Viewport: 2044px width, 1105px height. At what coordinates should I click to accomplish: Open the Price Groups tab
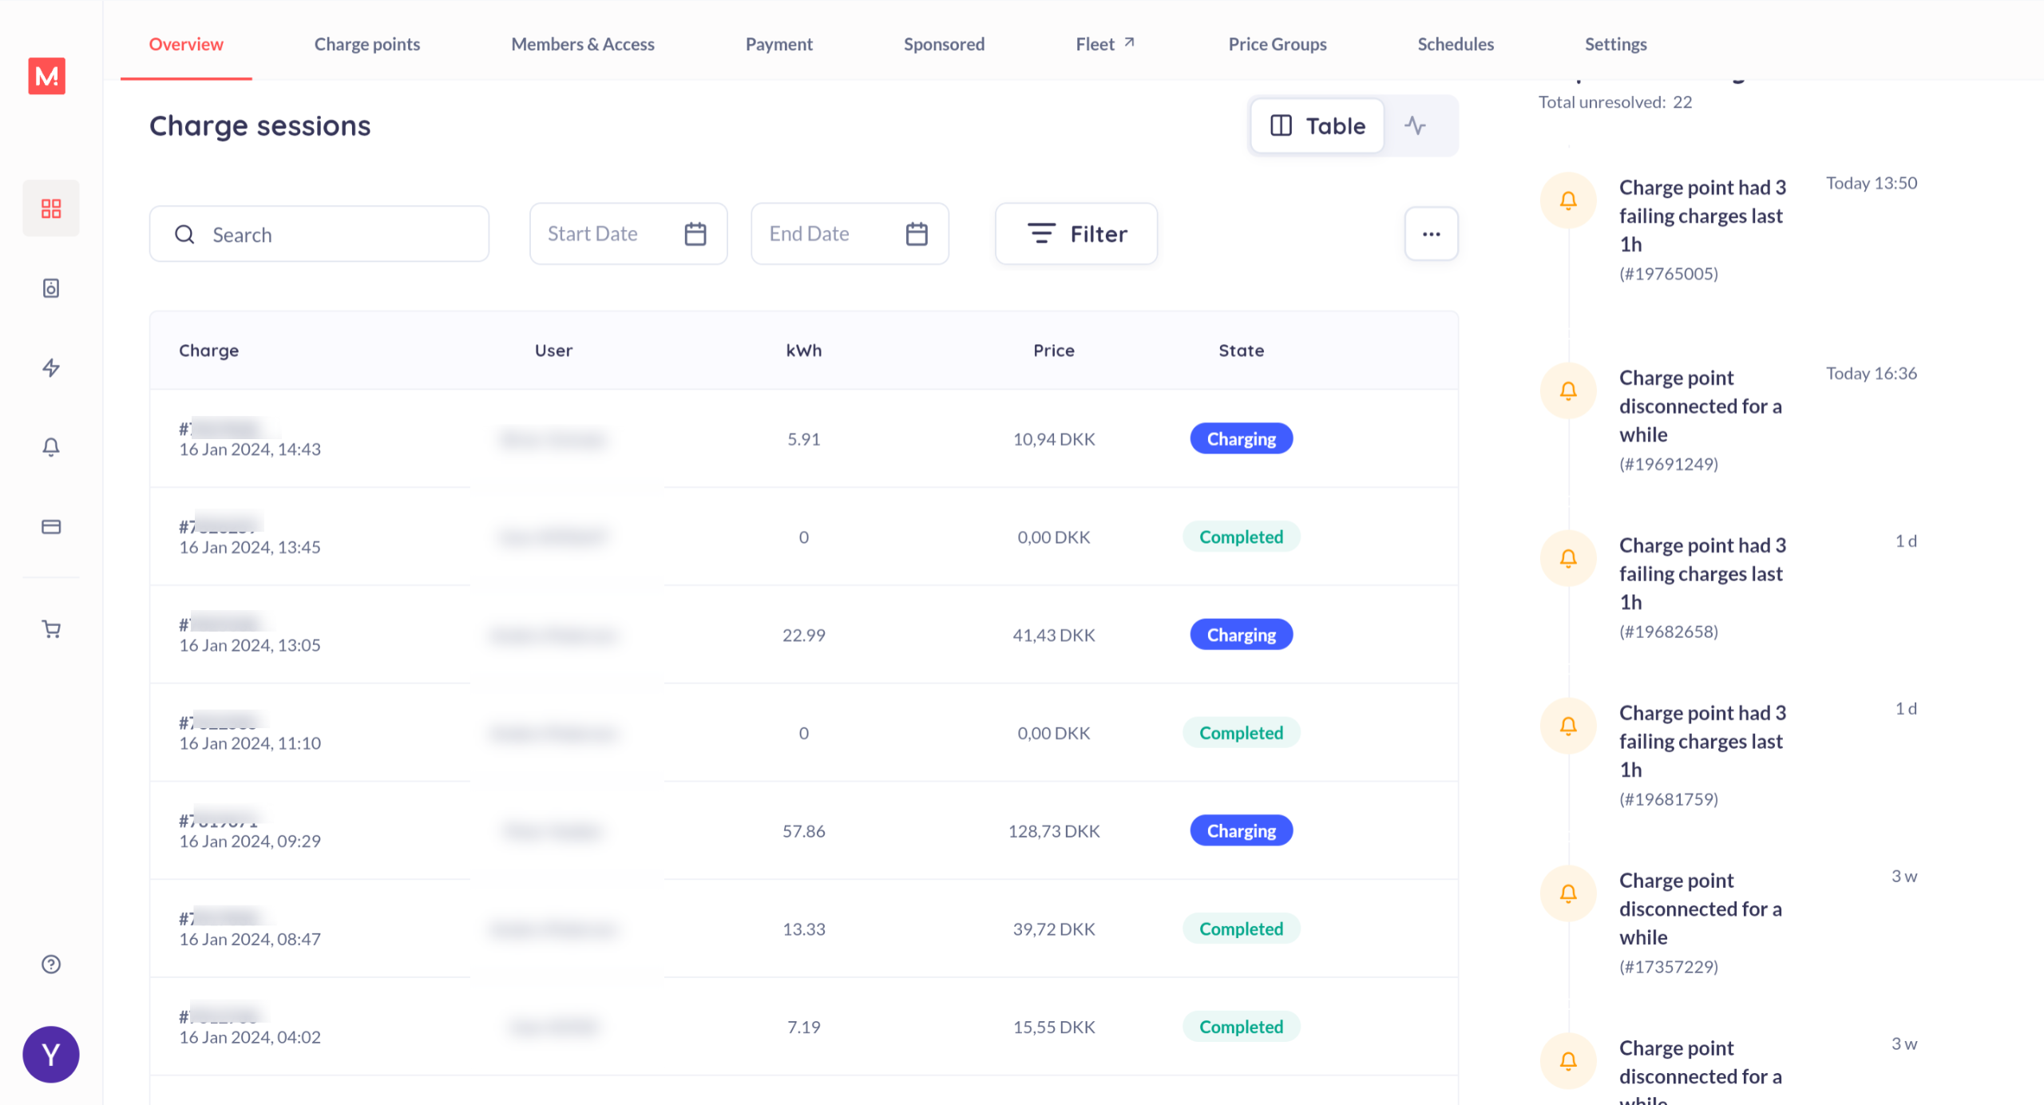tap(1277, 44)
